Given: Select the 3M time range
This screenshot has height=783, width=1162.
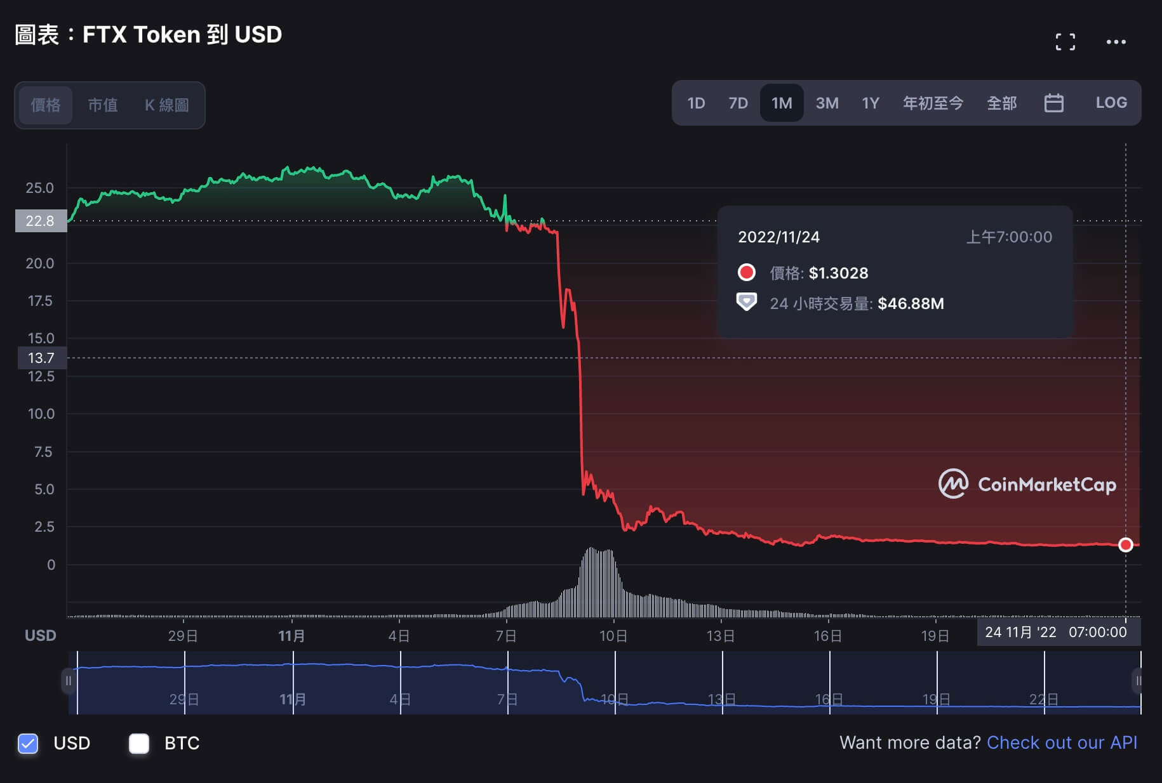Looking at the screenshot, I should pos(827,103).
